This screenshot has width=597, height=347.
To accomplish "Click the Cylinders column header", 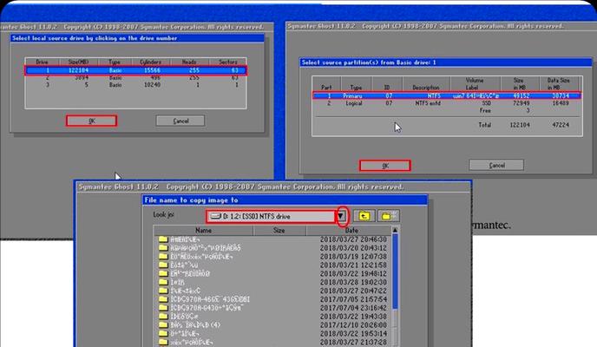I will [151, 62].
